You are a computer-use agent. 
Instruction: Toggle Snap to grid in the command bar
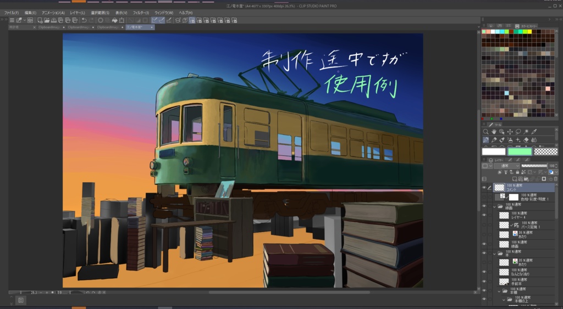pyautogui.click(x=169, y=20)
